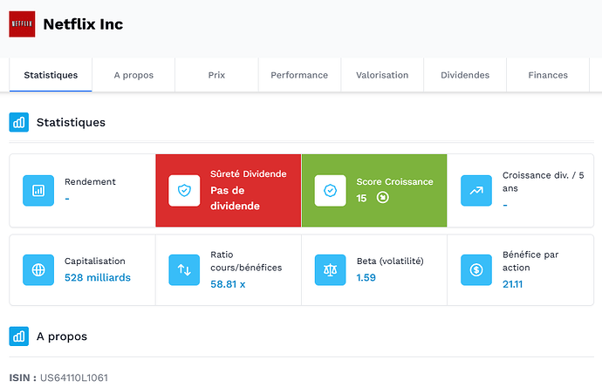602x387 pixels.
Task: Switch to the A propos tab
Action: pos(133,75)
